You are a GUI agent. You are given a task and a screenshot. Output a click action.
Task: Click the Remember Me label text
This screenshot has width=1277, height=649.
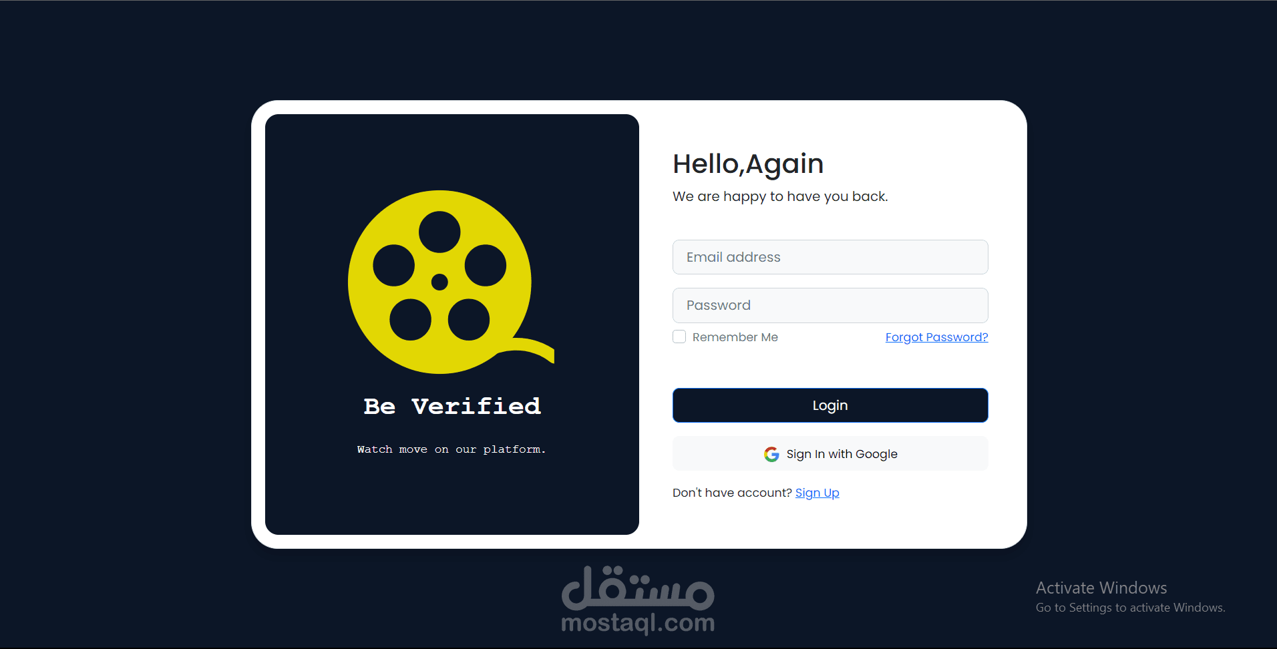pyautogui.click(x=735, y=337)
